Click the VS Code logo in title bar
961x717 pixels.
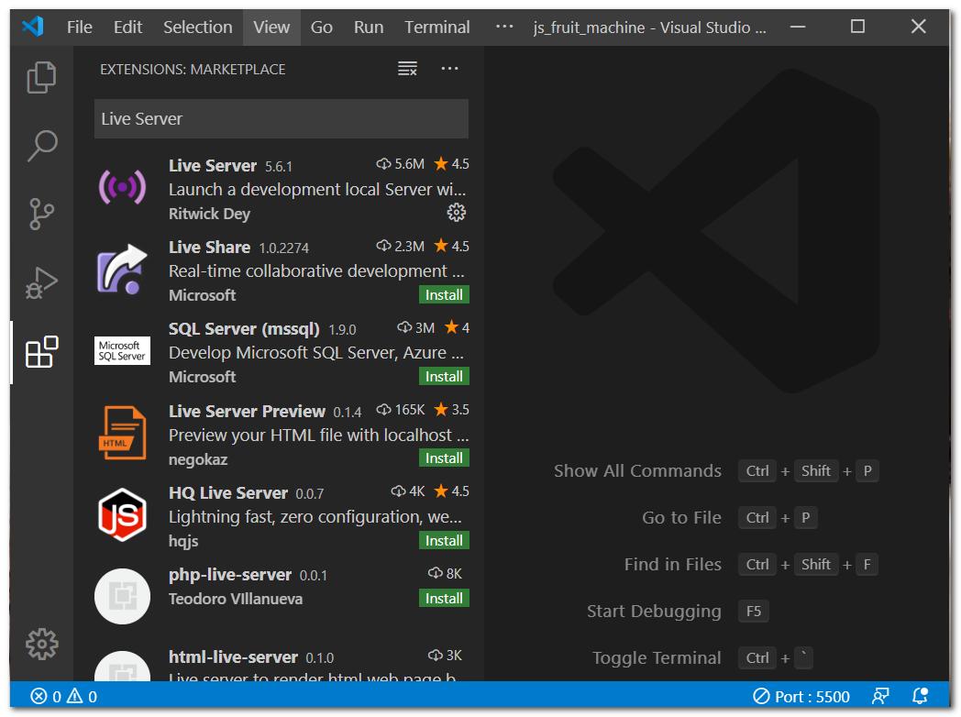point(32,27)
